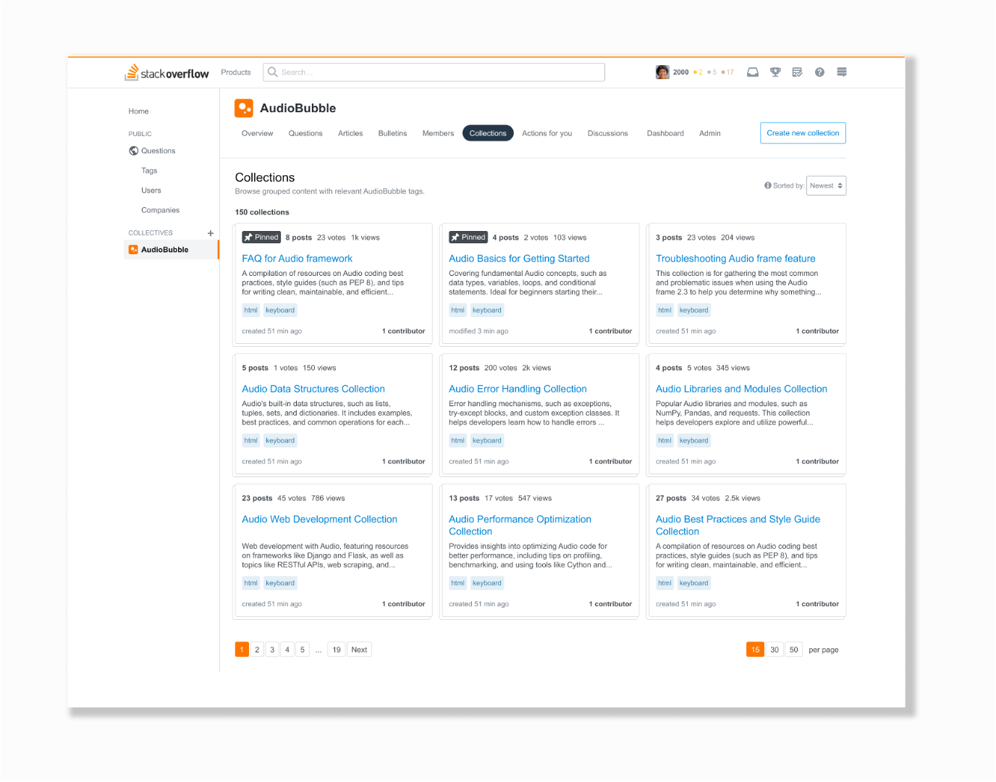Open Actions for you tab
Image resolution: width=996 pixels, height=782 pixels.
tap(547, 133)
